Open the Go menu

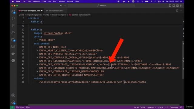pyautogui.click(x=49, y=2)
